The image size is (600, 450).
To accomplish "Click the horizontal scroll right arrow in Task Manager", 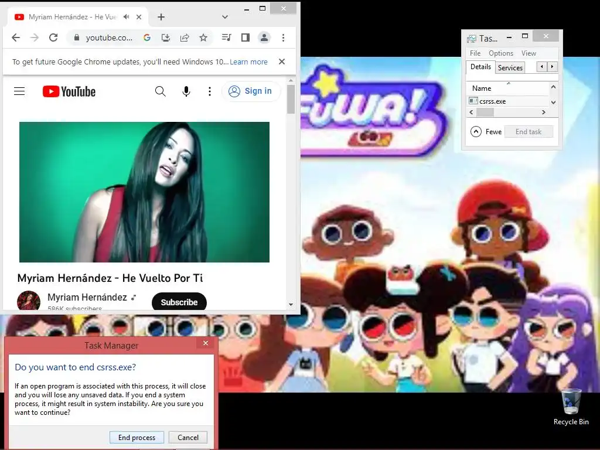I will 543,112.
